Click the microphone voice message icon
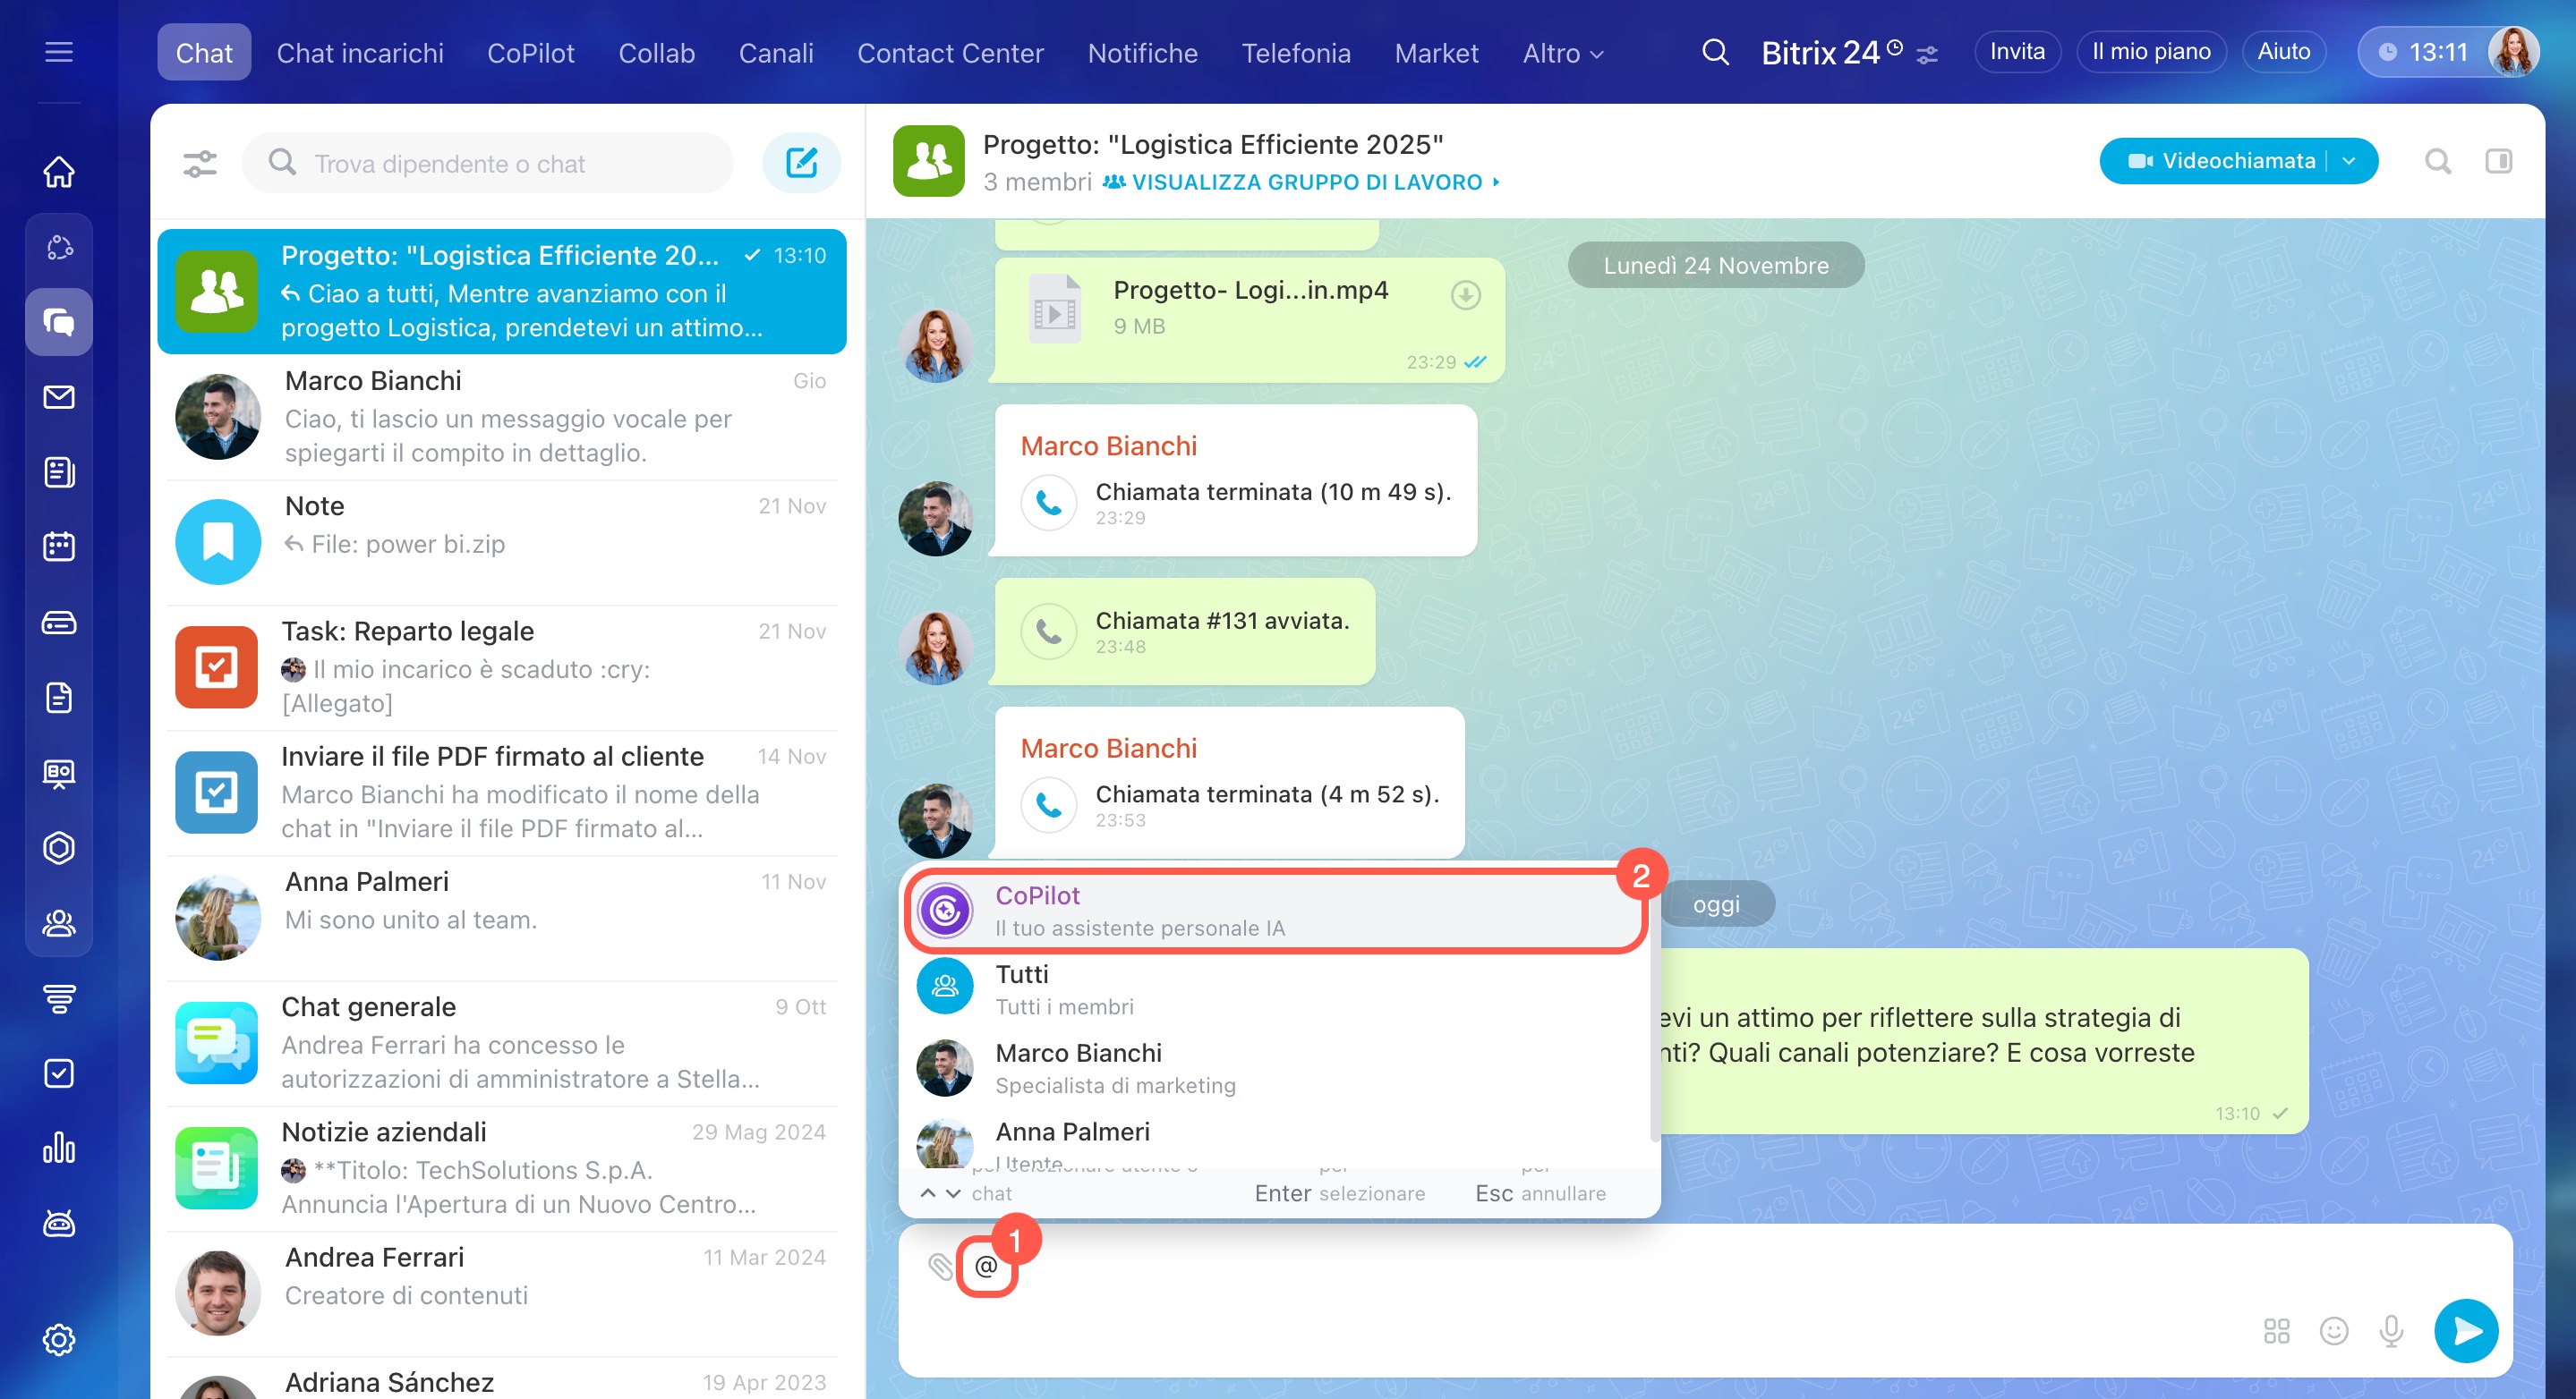Image resolution: width=2576 pixels, height=1399 pixels. [x=2391, y=1330]
